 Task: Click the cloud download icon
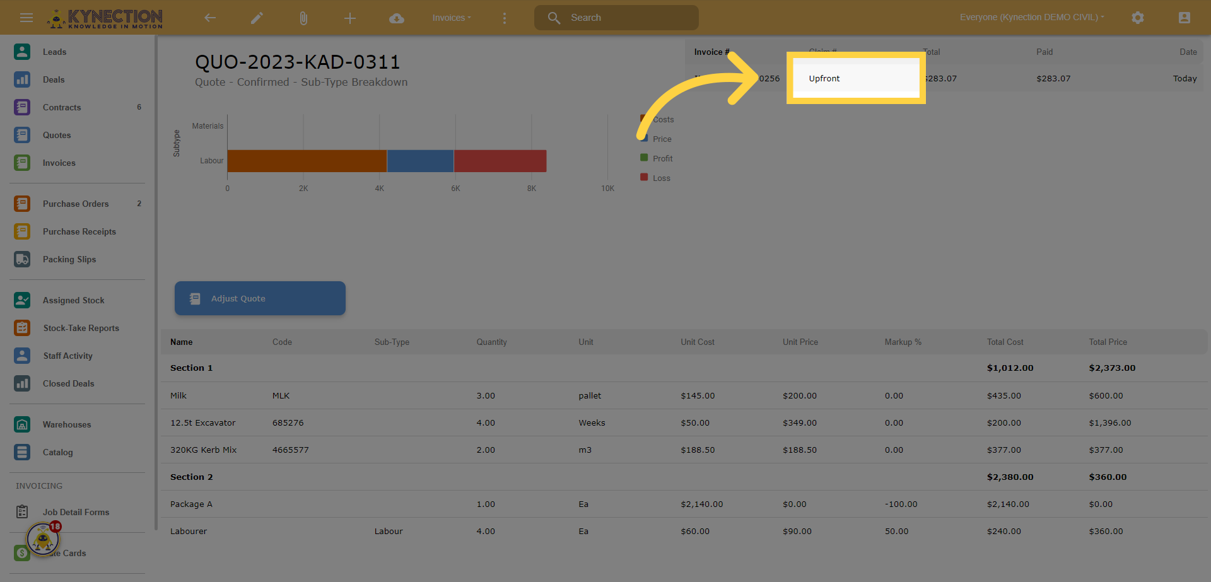[397, 18]
